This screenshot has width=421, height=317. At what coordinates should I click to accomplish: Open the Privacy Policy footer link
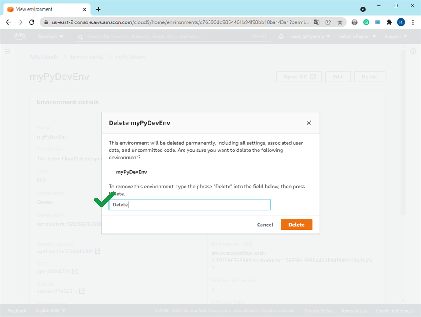click(x=318, y=310)
